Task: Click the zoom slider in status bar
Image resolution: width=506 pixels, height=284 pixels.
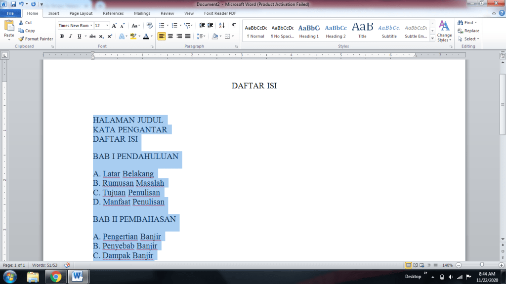Action: point(481,265)
